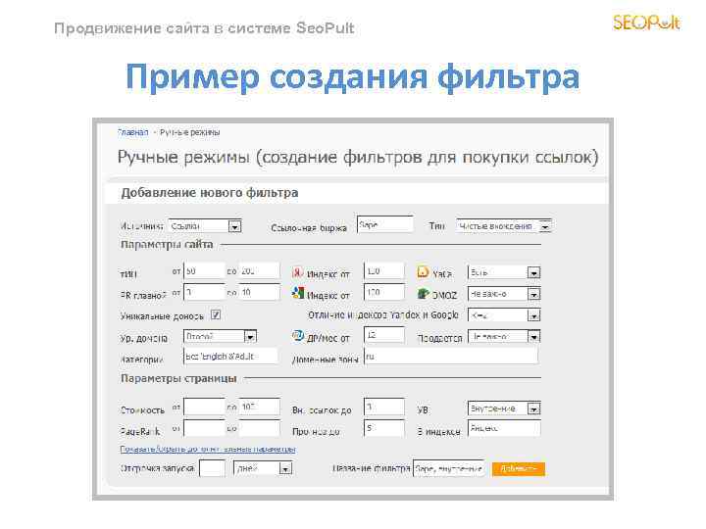Click the Google icon beside Индекс от
The width and height of the screenshot is (706, 529).
(298, 293)
